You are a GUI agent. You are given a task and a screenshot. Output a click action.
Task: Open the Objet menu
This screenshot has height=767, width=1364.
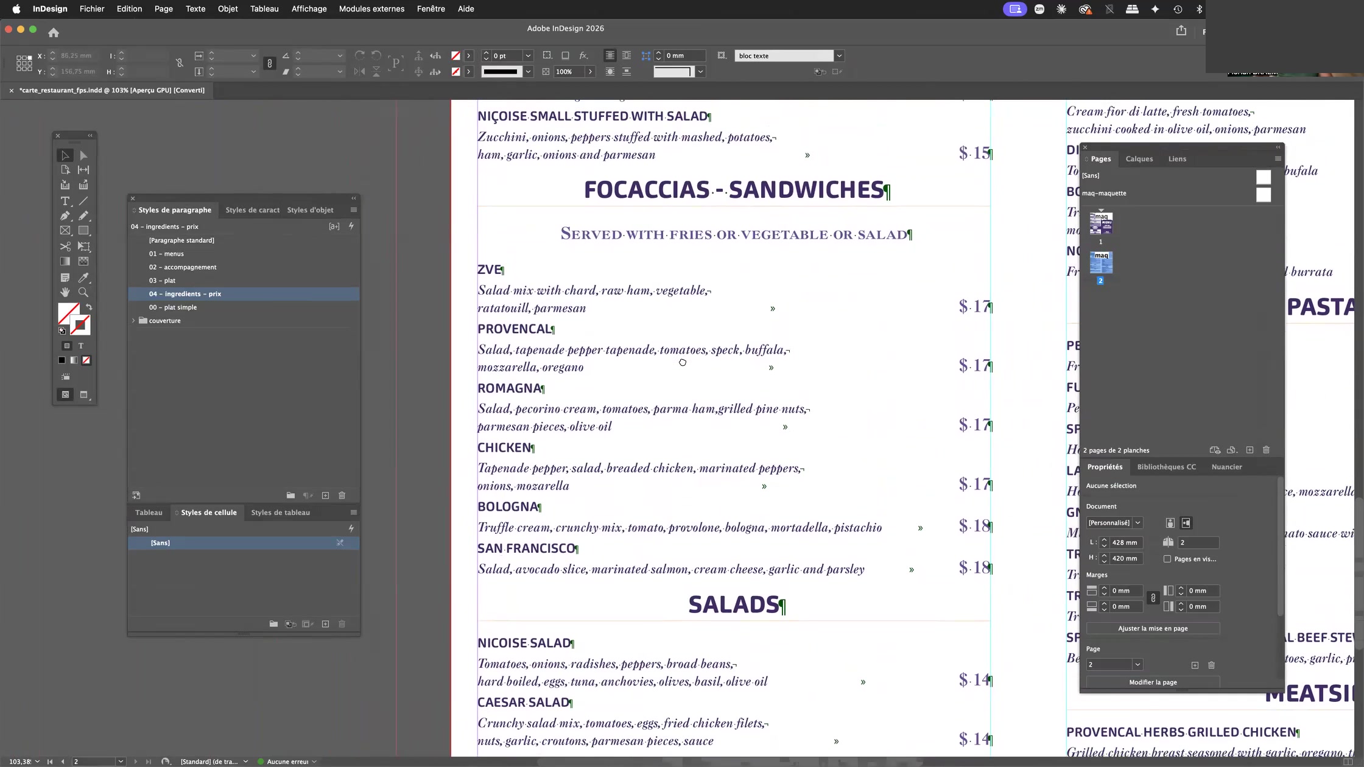(228, 9)
